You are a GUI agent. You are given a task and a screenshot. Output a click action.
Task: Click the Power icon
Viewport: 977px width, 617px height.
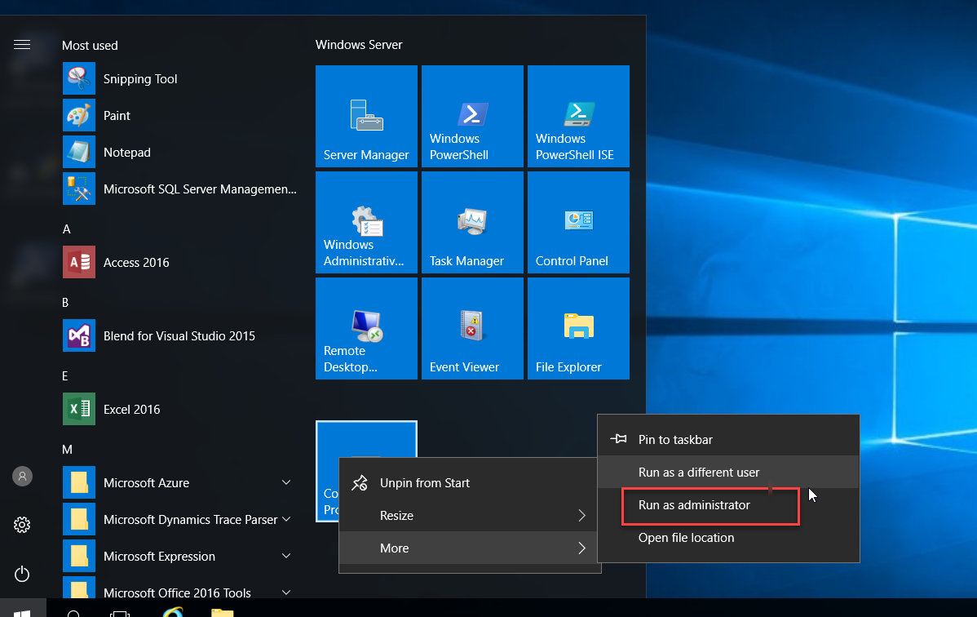(x=22, y=573)
